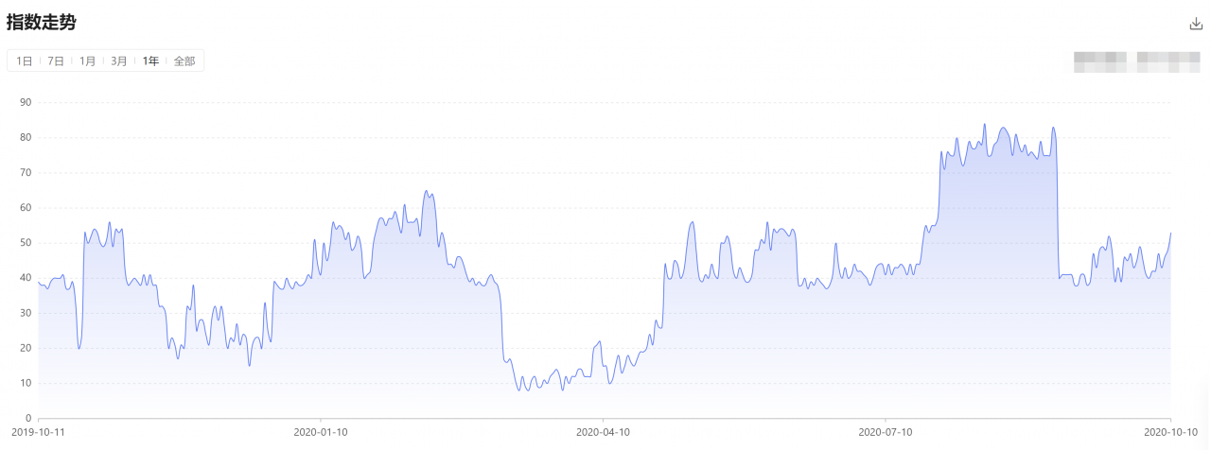Choose the 1月 range tab
This screenshot has height=450, width=1211.
click(87, 61)
